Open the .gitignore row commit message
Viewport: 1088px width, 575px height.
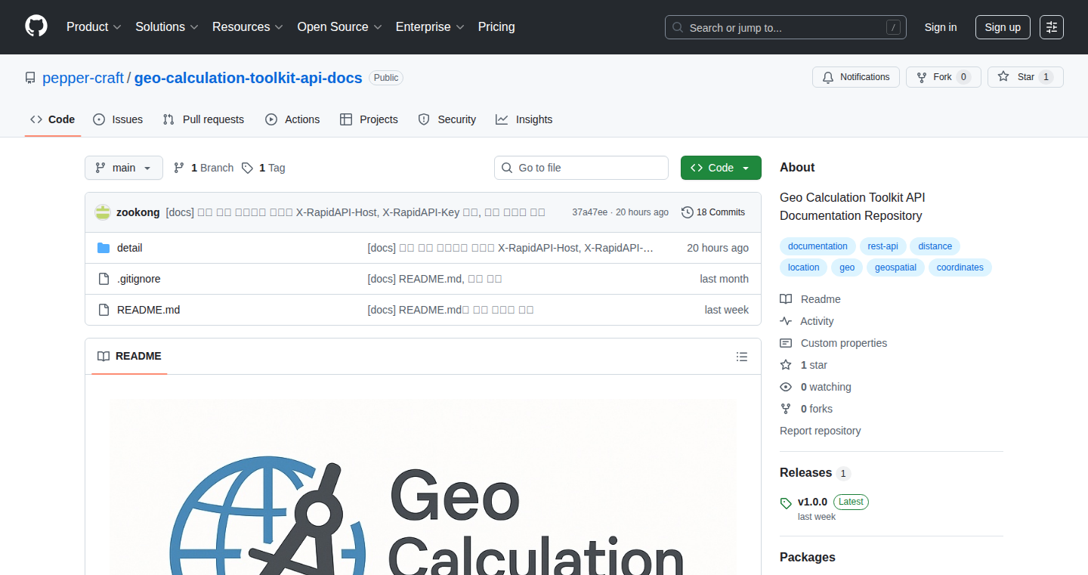coord(435,279)
